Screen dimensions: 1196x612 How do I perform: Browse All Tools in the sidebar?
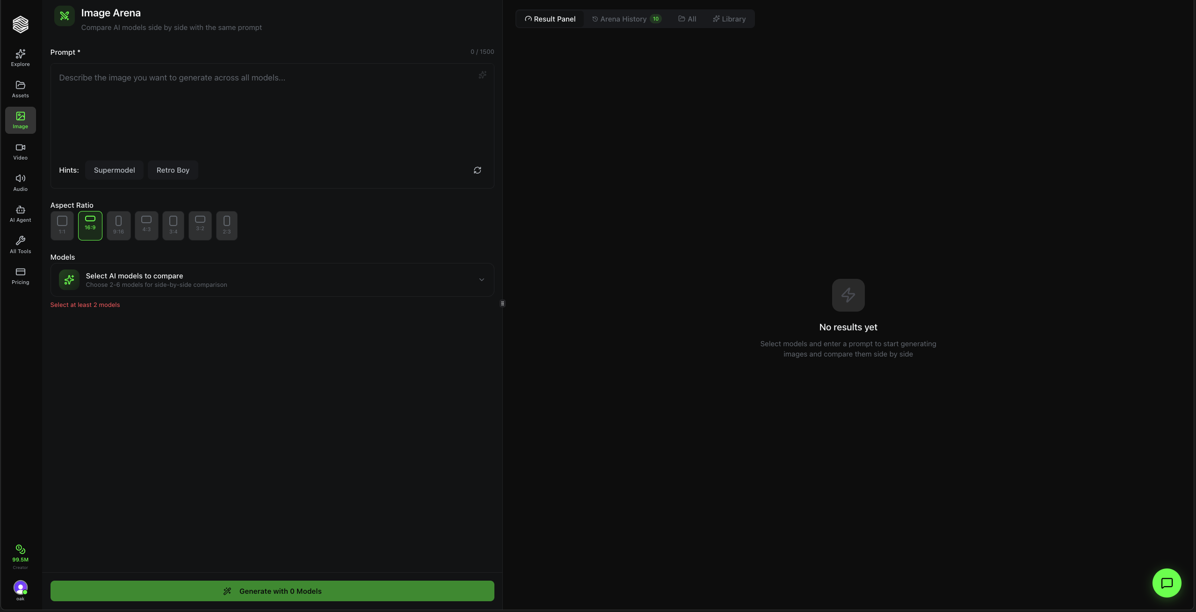click(20, 244)
